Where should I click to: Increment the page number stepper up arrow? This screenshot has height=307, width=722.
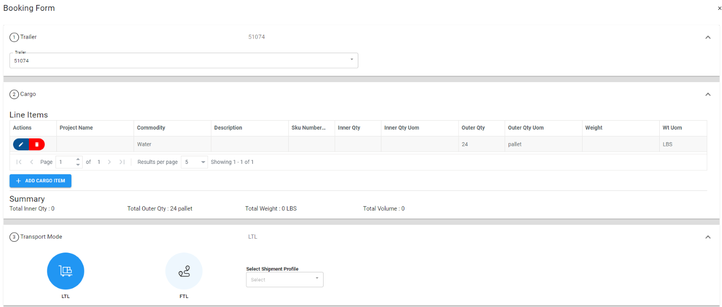[78, 159]
